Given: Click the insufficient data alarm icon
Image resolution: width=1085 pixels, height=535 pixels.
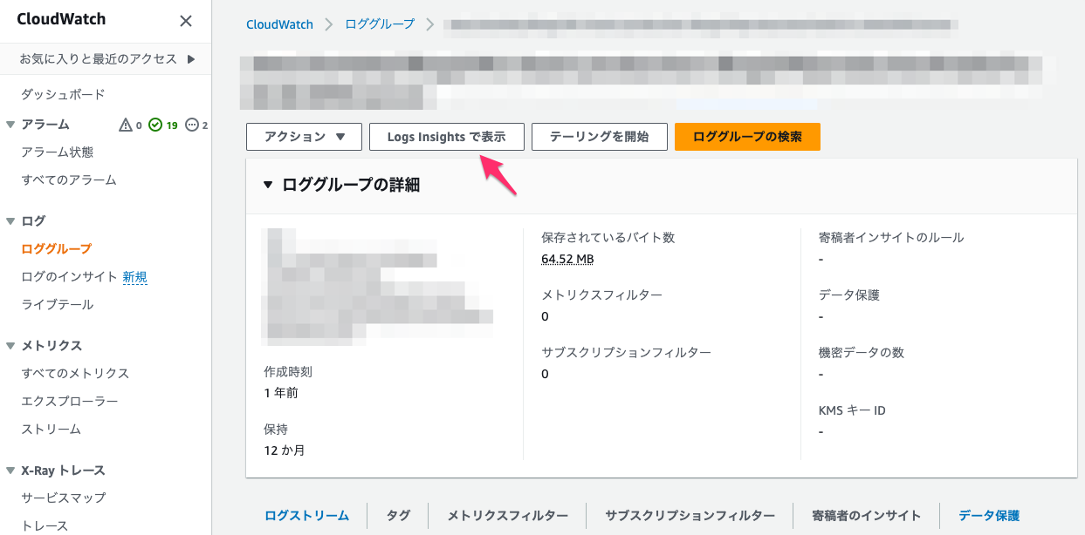Looking at the screenshot, I should pos(192,125).
